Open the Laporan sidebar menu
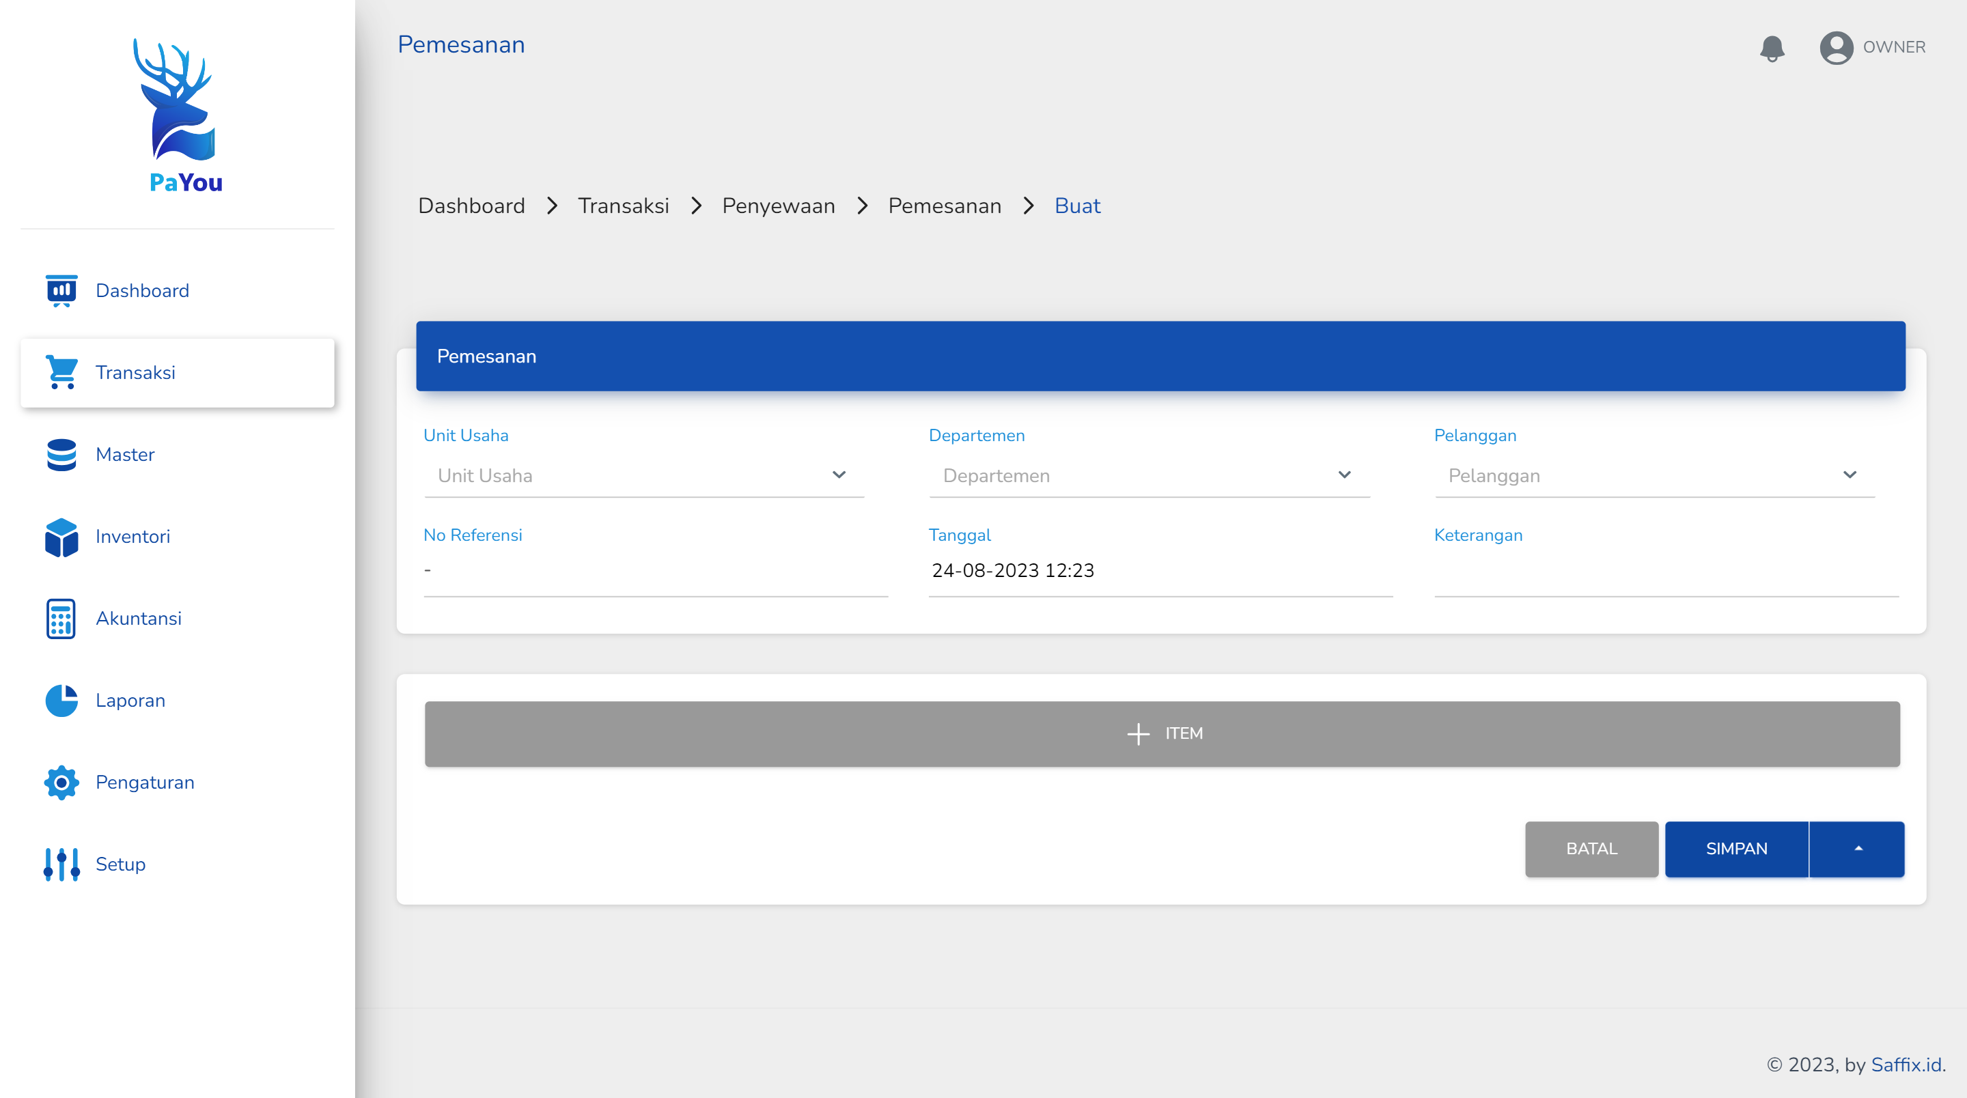The image size is (1967, 1098). tap(178, 701)
